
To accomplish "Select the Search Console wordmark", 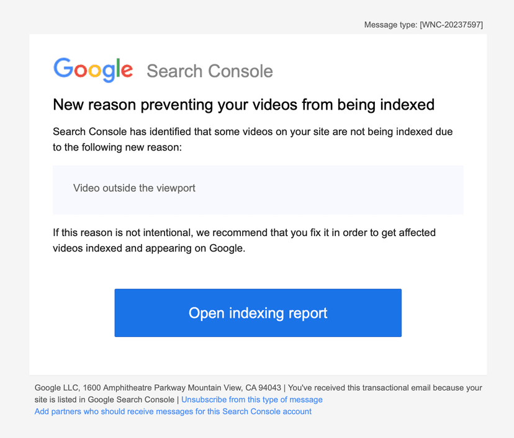I will 209,71.
